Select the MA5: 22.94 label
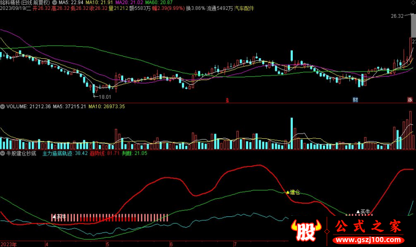 click(71, 3)
